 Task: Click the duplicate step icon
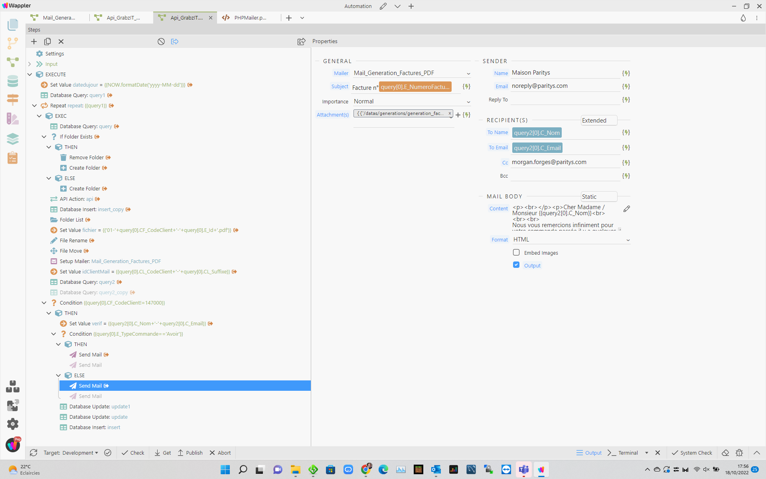tap(47, 42)
